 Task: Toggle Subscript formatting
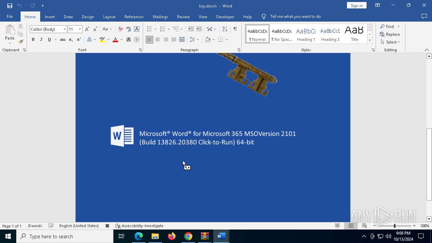coord(71,39)
